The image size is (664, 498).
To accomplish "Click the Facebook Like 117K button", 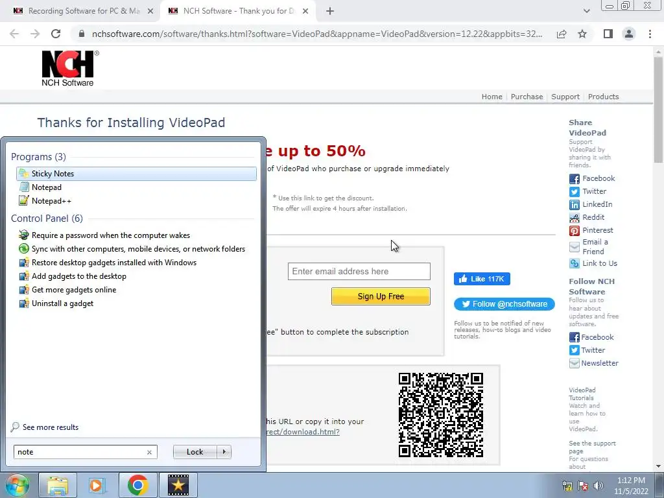I will click(482, 279).
